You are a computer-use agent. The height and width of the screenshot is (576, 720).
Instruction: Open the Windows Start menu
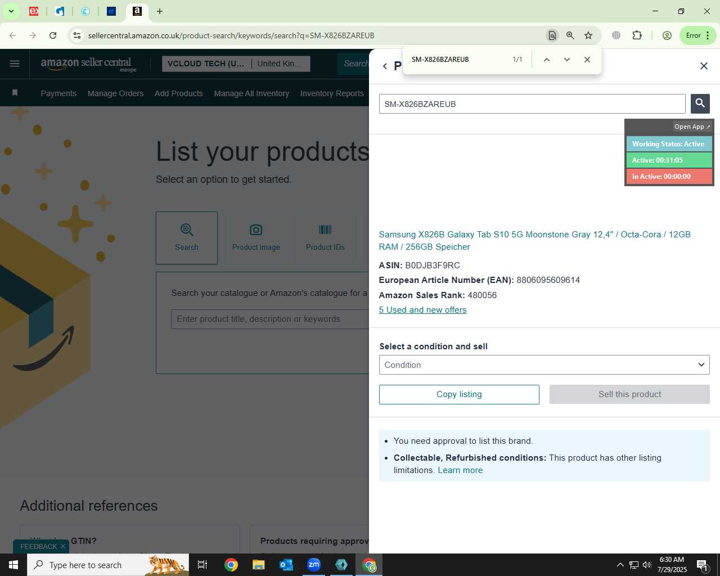click(x=13, y=565)
